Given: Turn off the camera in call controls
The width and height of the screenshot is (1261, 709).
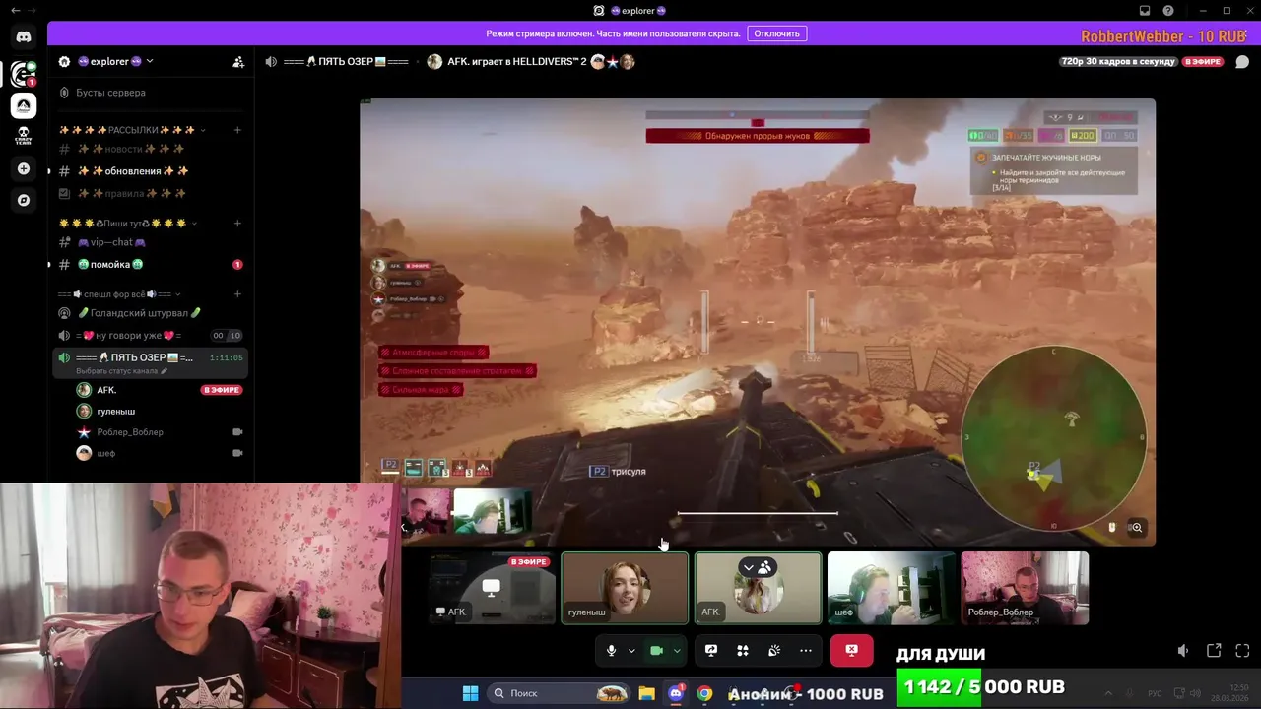Looking at the screenshot, I should point(656,651).
